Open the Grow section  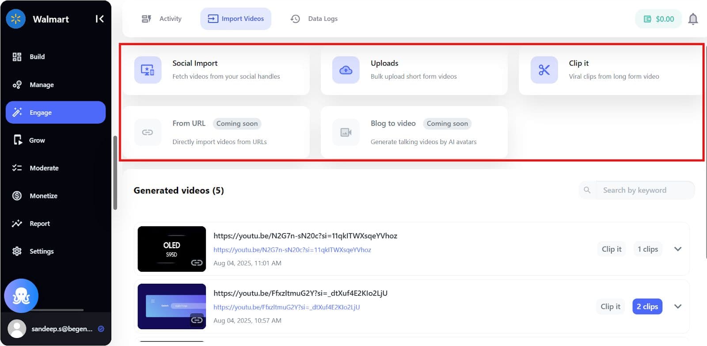(x=56, y=140)
